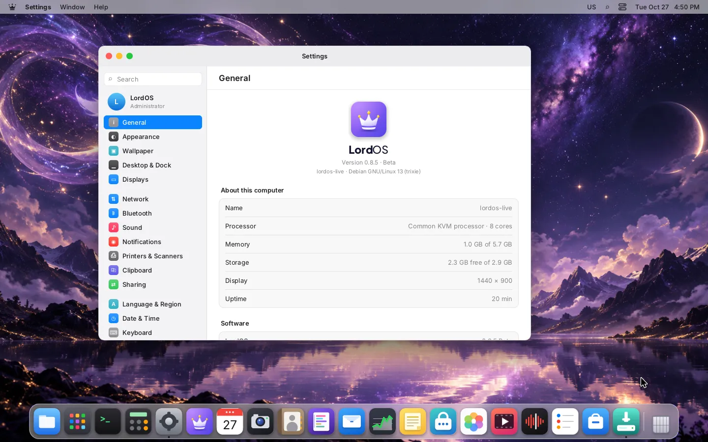Click the Name row value lordos-live
Image resolution: width=708 pixels, height=442 pixels.
coord(496,208)
